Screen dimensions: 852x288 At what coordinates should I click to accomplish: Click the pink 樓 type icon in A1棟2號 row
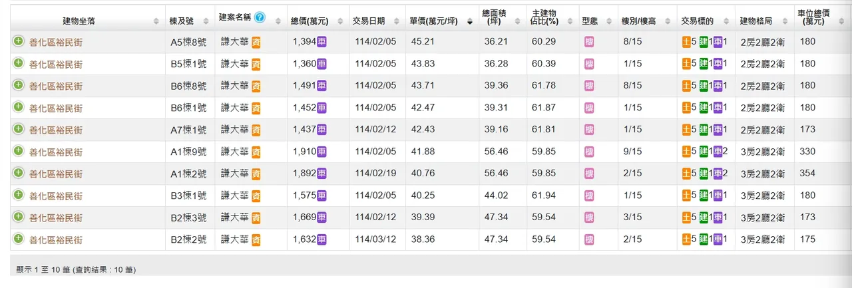(589, 174)
